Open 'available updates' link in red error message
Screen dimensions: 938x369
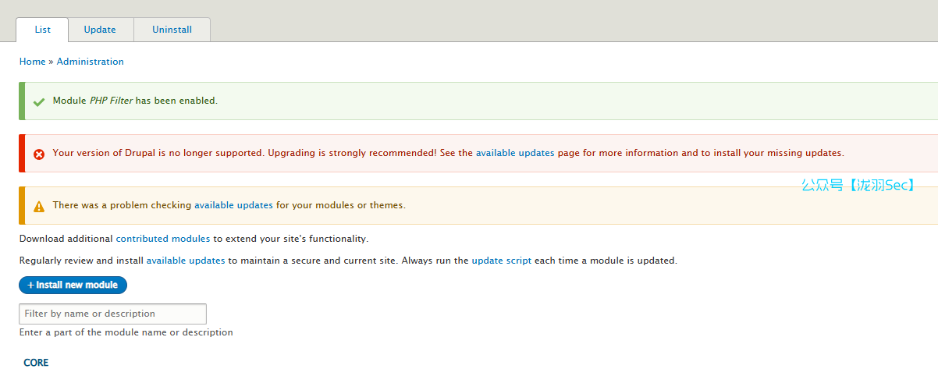pyautogui.click(x=514, y=153)
